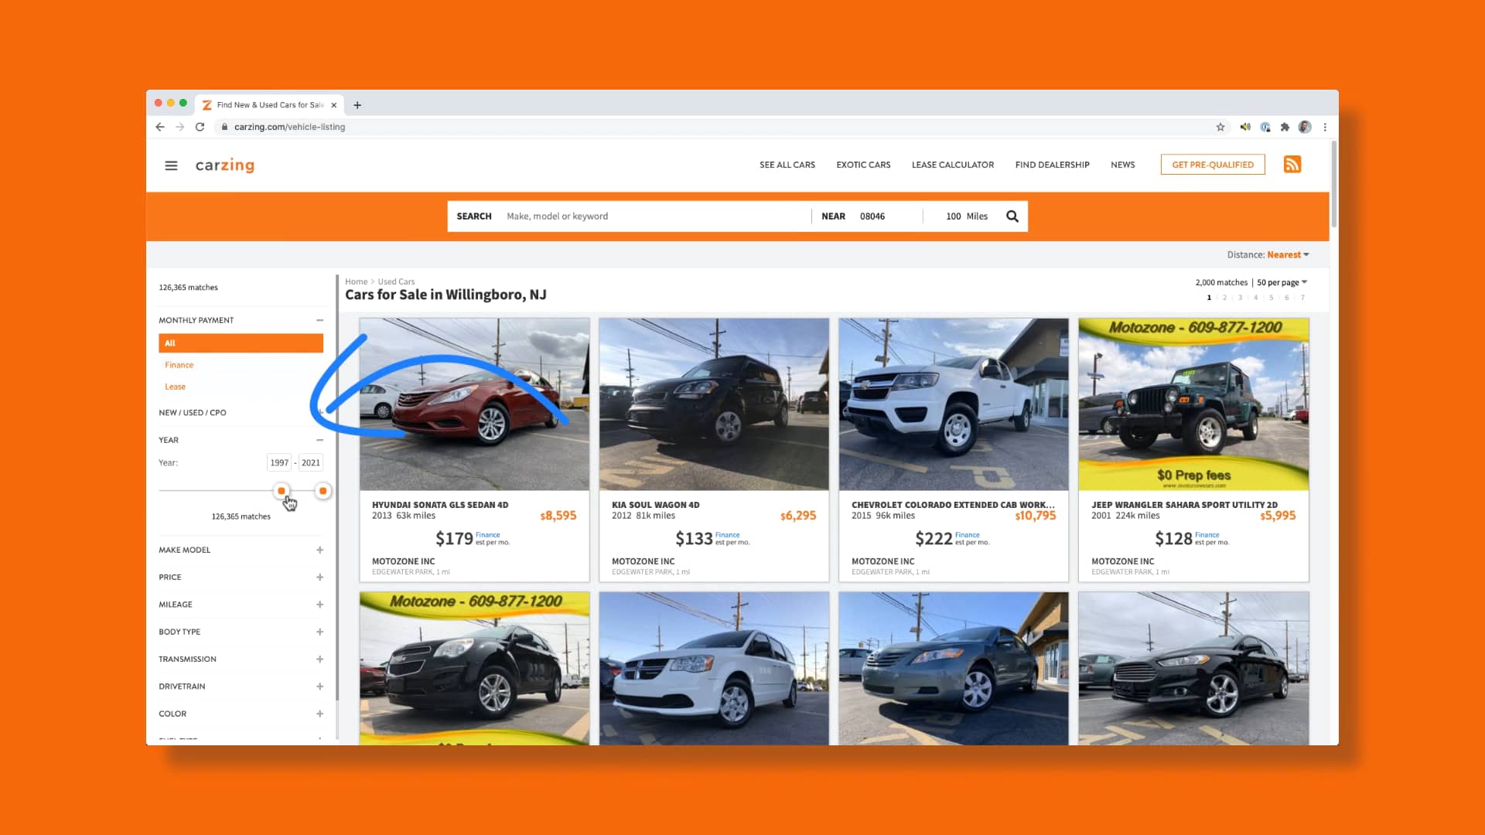Expand the MAKE MODEL filter section

319,550
